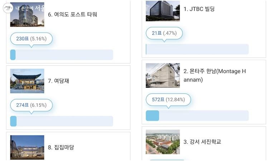
Task: Select the '7. 여담재' entry label
Action: (59, 81)
